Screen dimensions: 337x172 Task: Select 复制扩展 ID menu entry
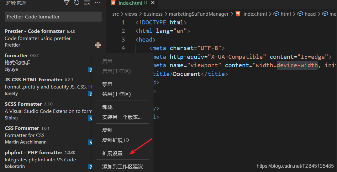(x=115, y=140)
